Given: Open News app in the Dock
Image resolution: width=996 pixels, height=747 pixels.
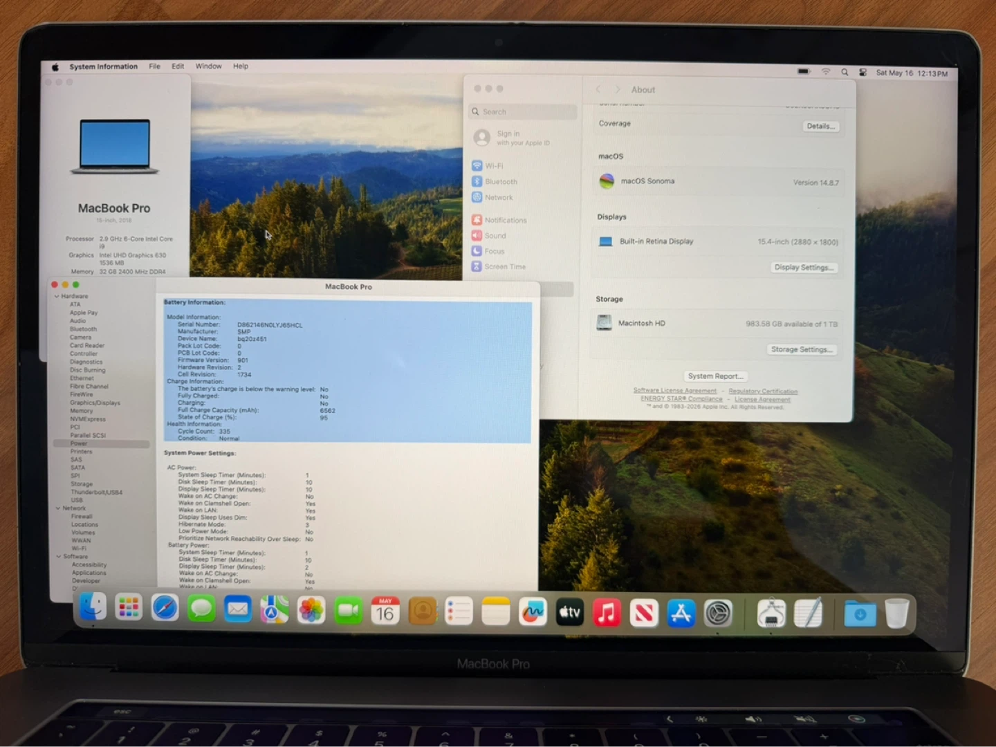Looking at the screenshot, I should pos(644,613).
